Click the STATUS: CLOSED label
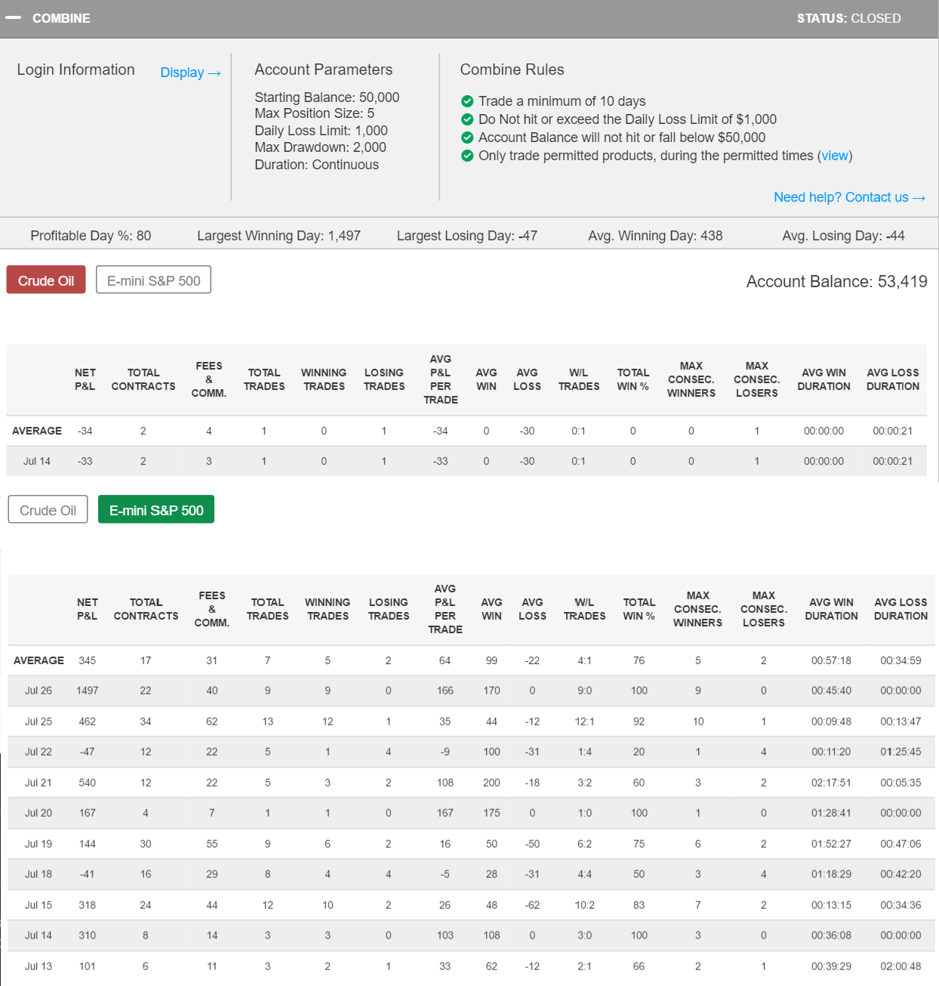 [848, 18]
